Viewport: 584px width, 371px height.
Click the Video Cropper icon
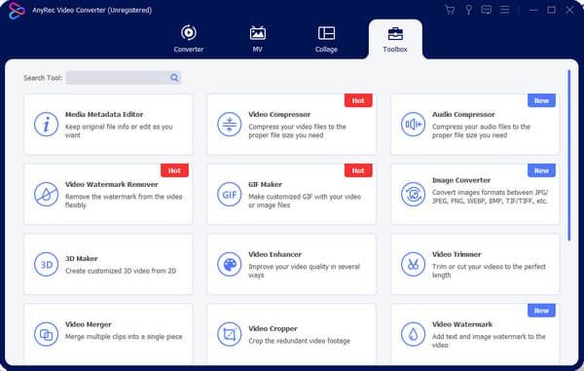[230, 334]
